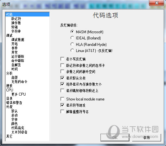The image size is (166, 146).
Task: Select 代码 in the options tree
Action: pyautogui.click(x=27, y=15)
